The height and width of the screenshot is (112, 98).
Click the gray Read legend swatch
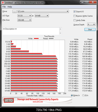point(51,39)
